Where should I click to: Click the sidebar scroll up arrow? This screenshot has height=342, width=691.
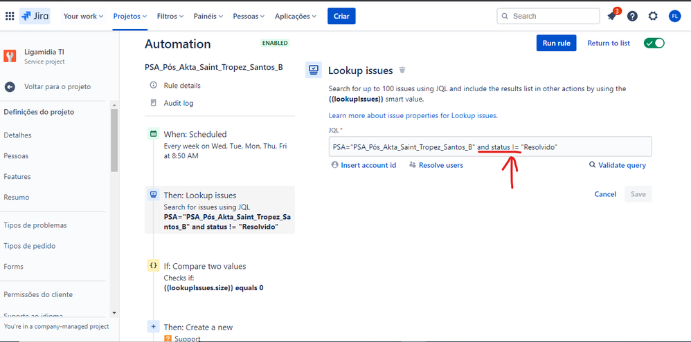coord(114,106)
